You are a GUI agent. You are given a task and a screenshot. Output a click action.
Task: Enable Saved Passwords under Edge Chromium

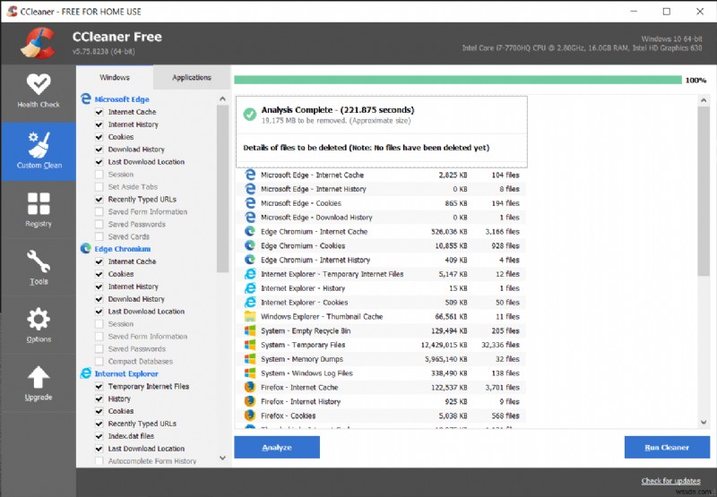[x=99, y=349]
